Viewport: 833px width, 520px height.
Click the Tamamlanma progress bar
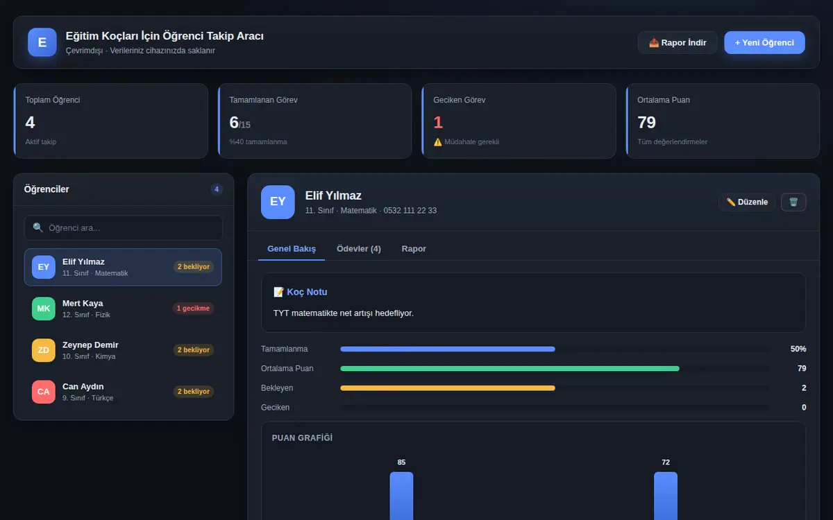[555, 349]
